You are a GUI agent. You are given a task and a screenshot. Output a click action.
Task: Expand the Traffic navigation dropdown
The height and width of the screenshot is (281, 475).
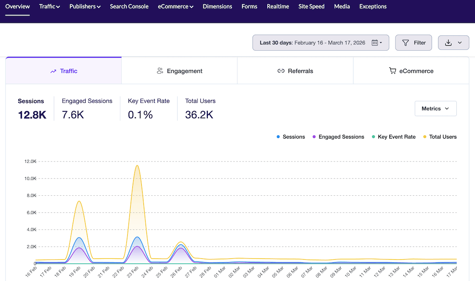click(x=49, y=6)
